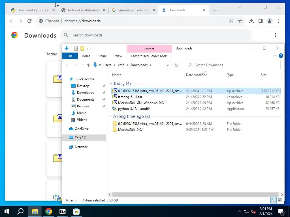Switch to the vmware workstation Google tab
290x217 pixels.
133,10
